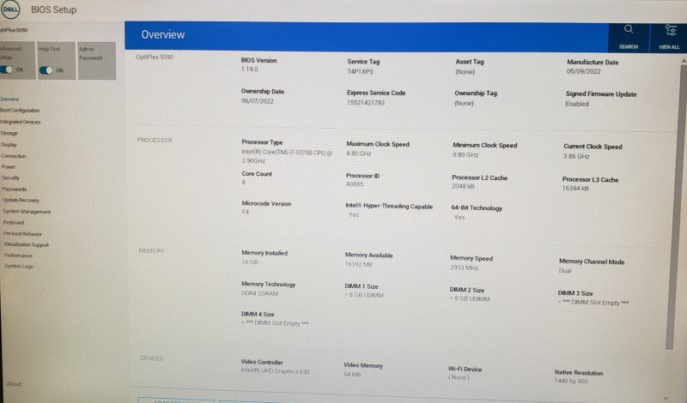This screenshot has height=403, width=687.
Task: Open Power menu item
Action: [x=9, y=166]
